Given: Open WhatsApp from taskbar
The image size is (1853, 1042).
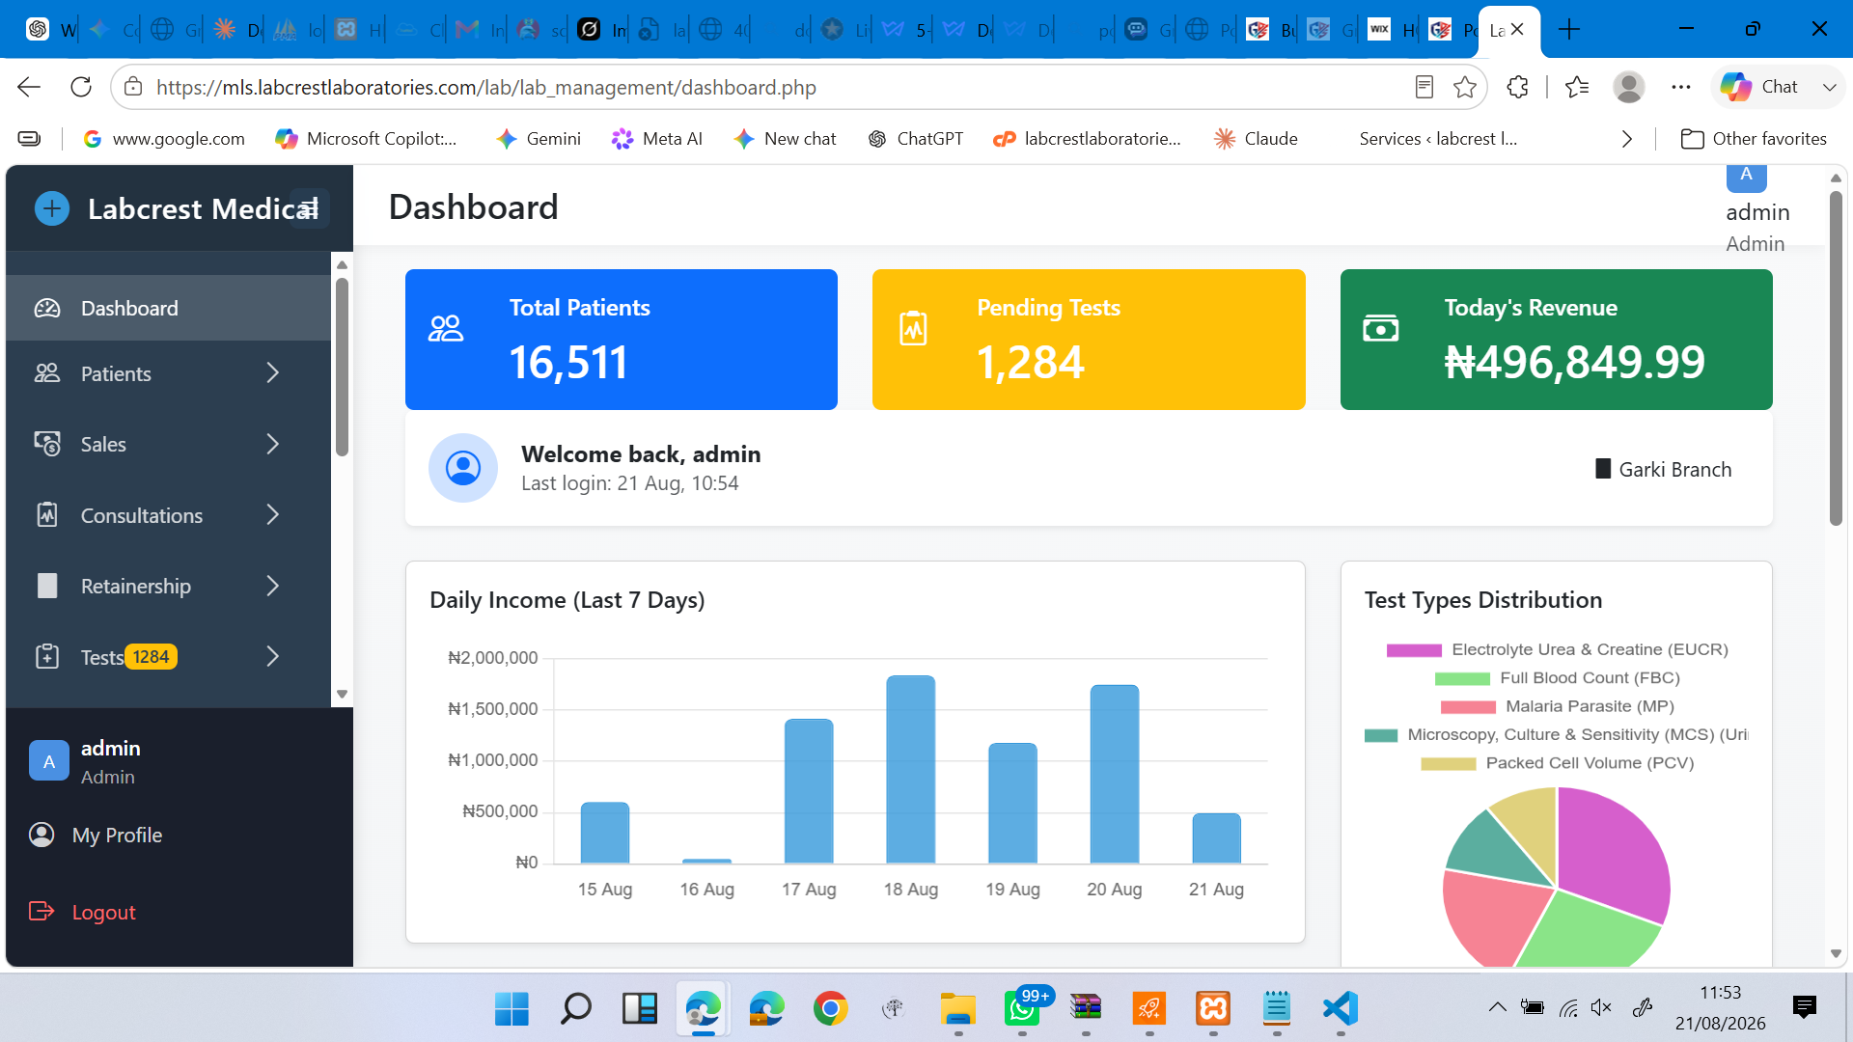Looking at the screenshot, I should (x=1022, y=1009).
